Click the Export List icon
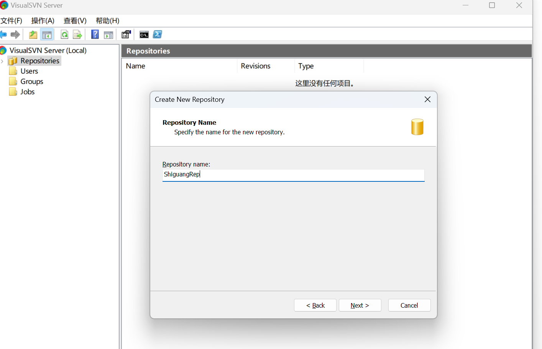The height and width of the screenshot is (349, 542). 77,35
